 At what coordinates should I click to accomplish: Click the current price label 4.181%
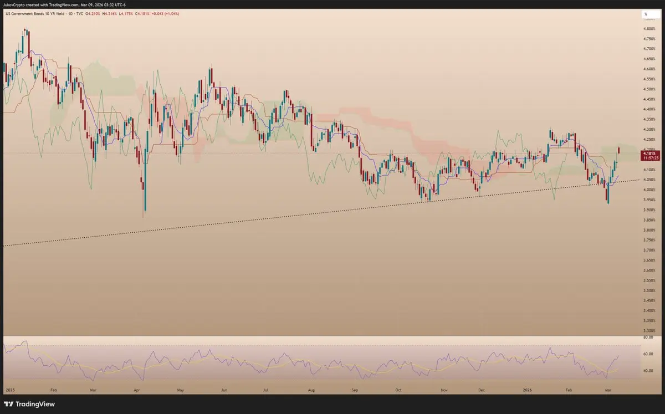(x=649, y=152)
